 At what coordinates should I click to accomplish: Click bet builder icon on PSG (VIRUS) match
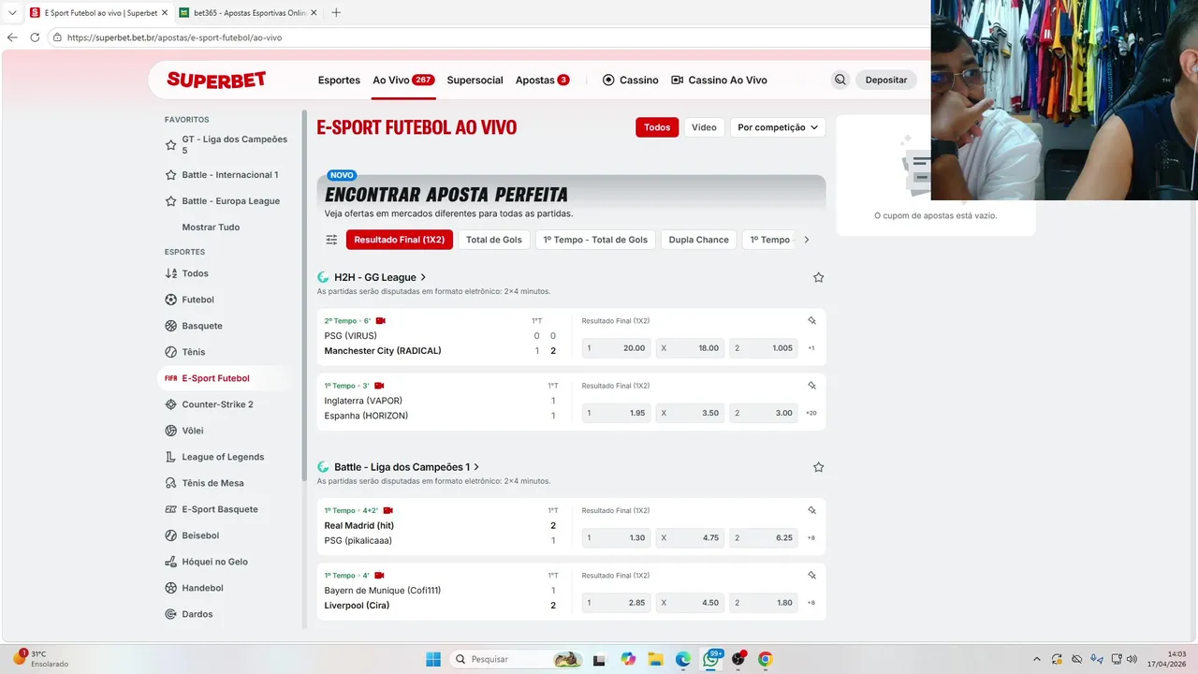tap(811, 321)
